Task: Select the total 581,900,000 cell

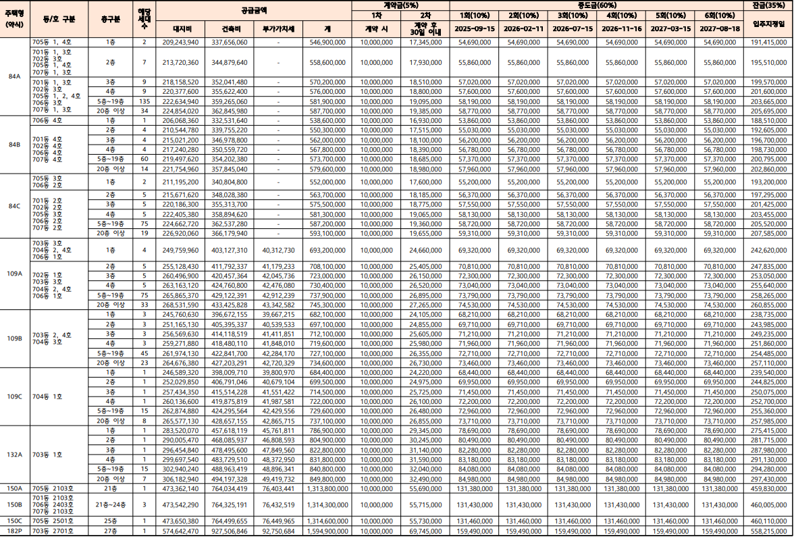Action: [327, 101]
